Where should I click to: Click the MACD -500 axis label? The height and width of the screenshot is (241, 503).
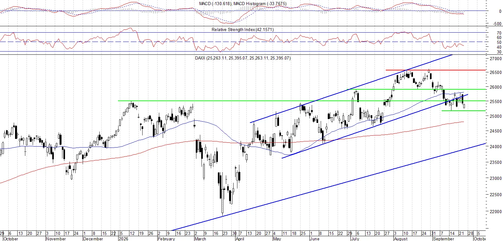[497, 24]
